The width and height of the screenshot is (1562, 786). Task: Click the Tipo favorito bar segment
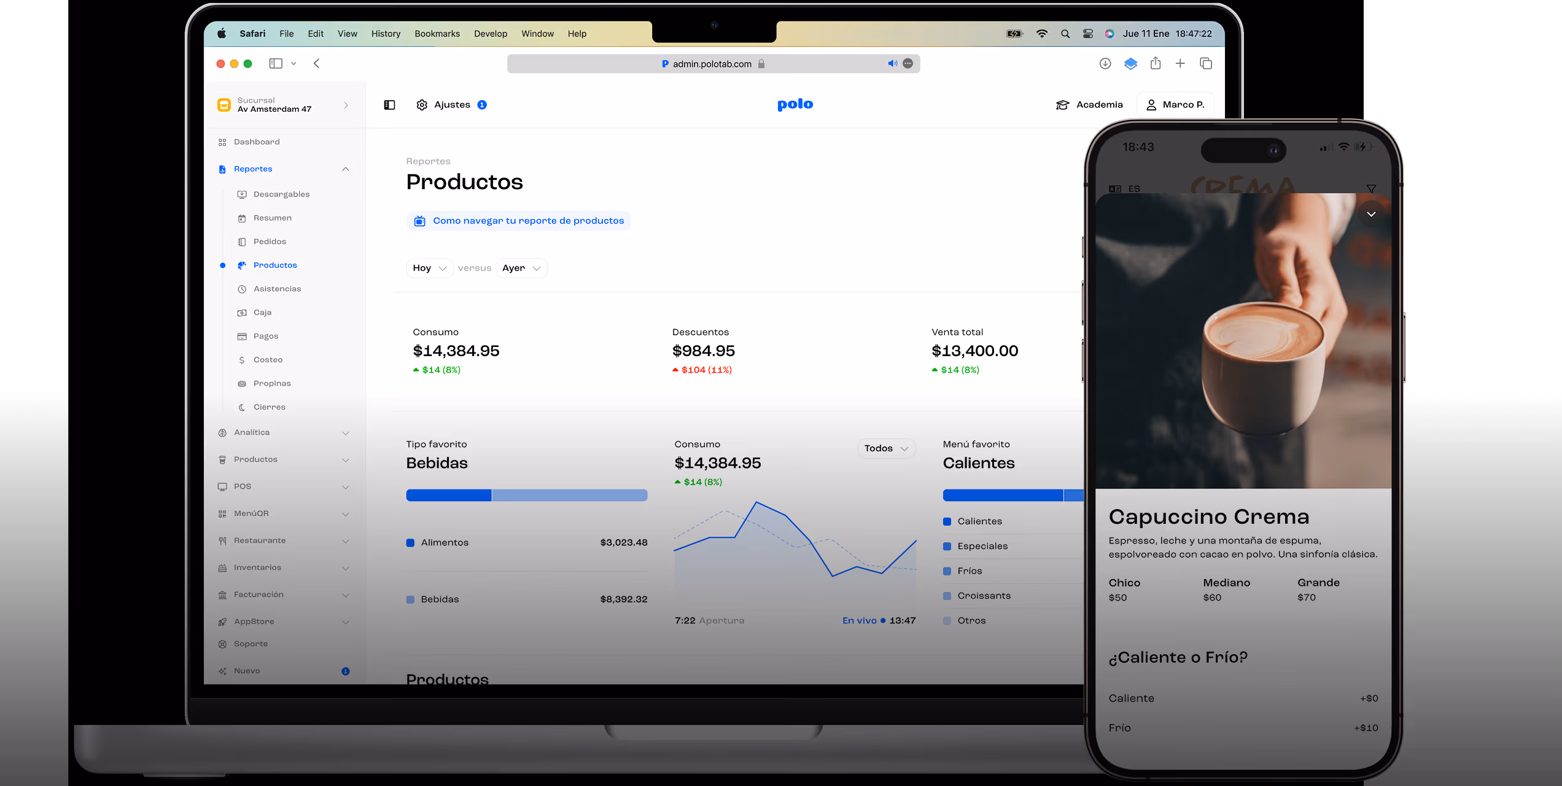[527, 496]
